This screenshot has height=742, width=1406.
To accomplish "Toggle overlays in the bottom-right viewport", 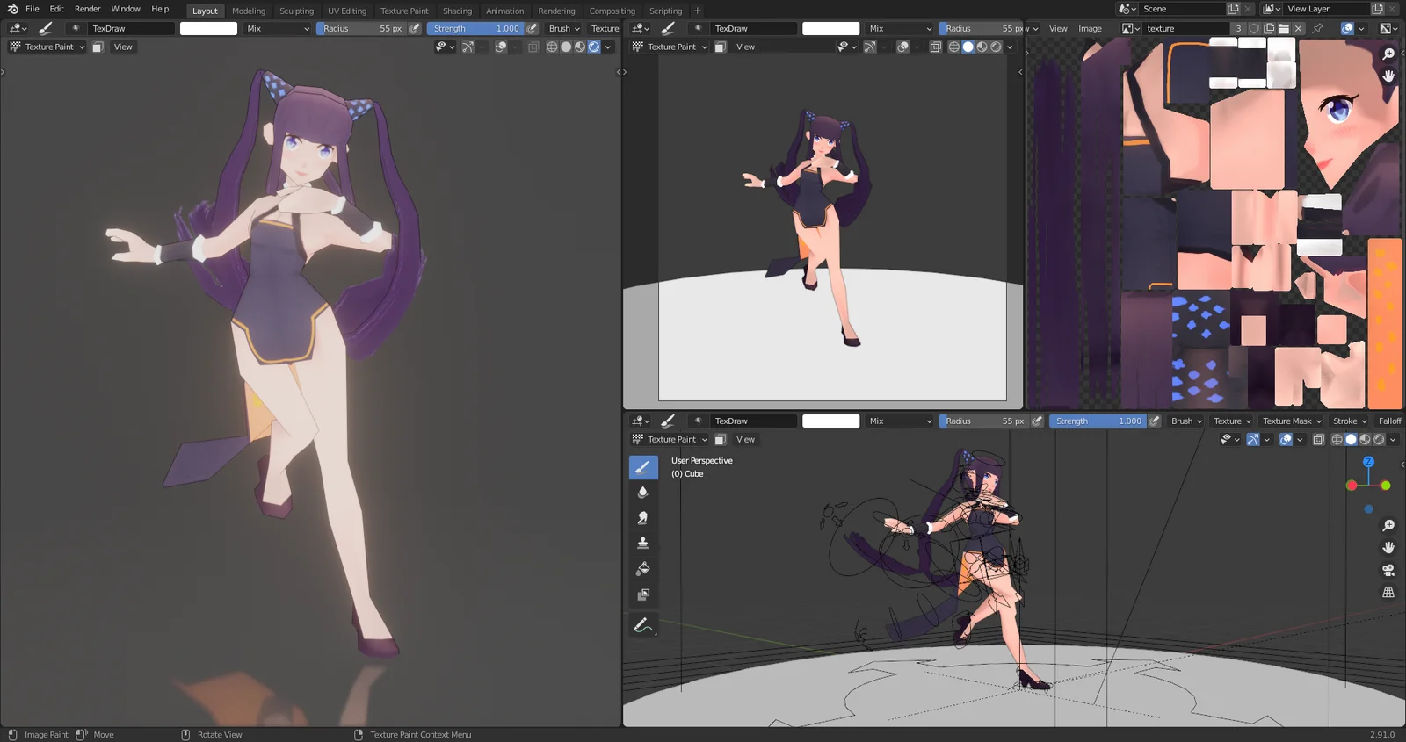I will pos(1286,439).
